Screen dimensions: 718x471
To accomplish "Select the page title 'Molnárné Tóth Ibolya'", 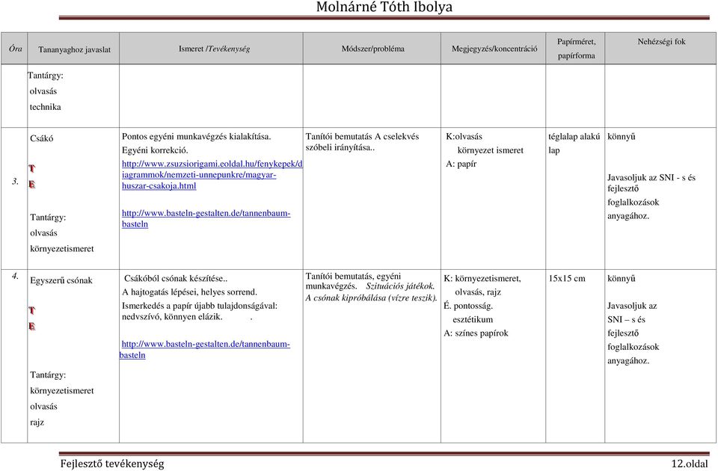I will (x=384, y=7).
